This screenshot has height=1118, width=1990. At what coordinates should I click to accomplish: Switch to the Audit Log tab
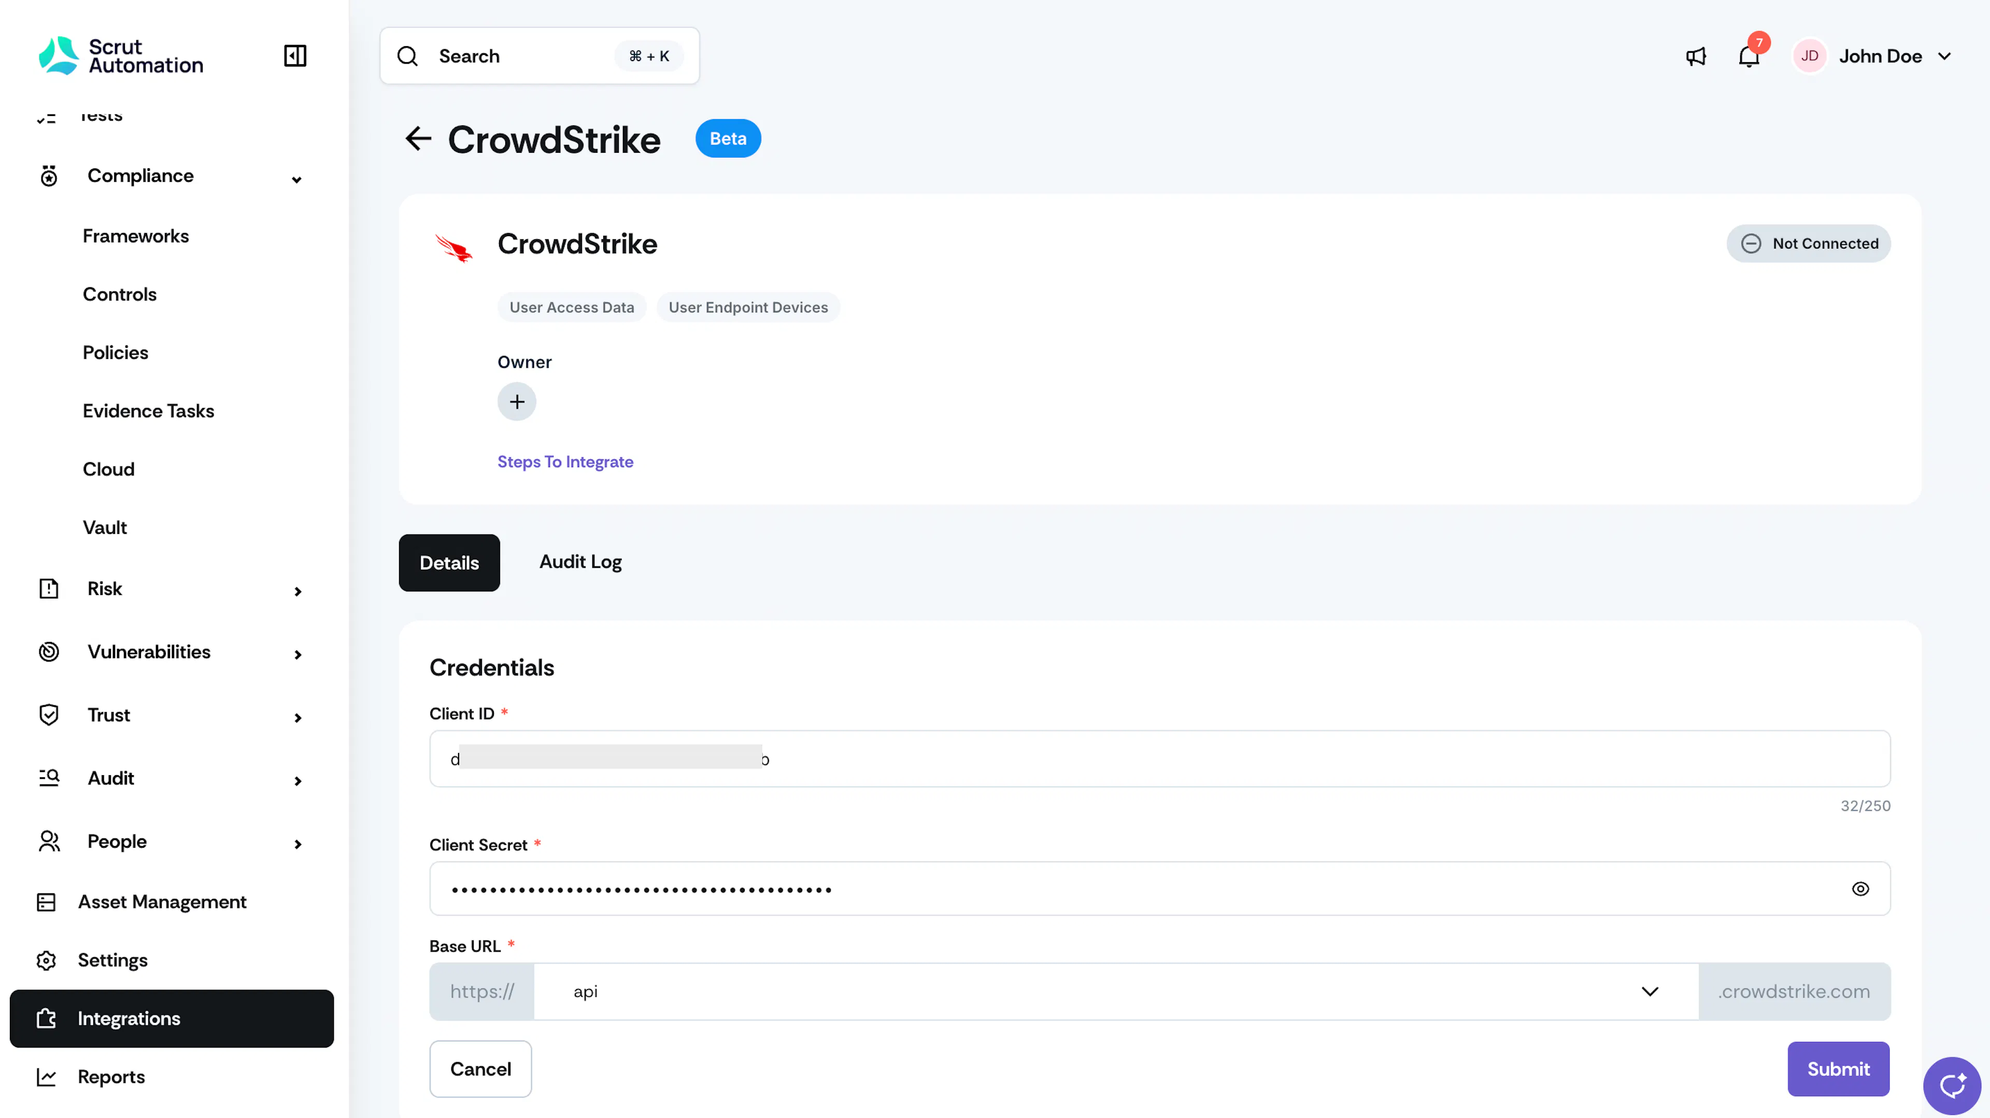click(580, 562)
